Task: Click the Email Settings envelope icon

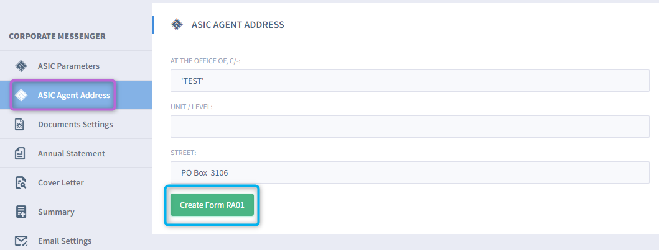Action: pyautogui.click(x=21, y=241)
